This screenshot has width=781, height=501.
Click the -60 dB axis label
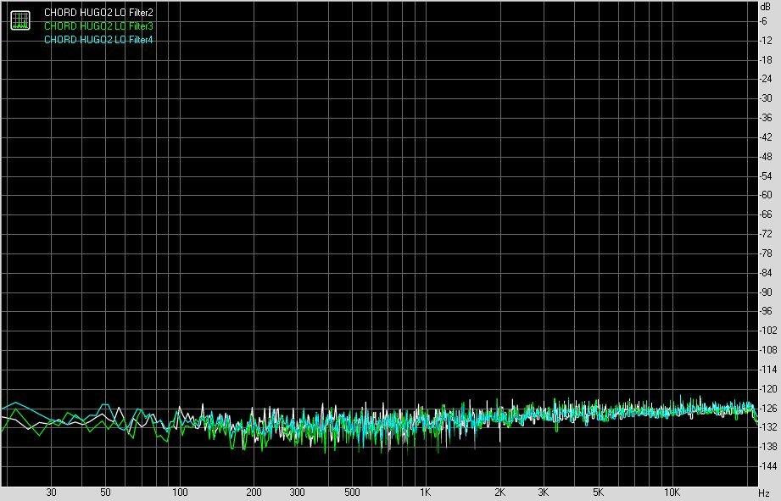(x=766, y=195)
